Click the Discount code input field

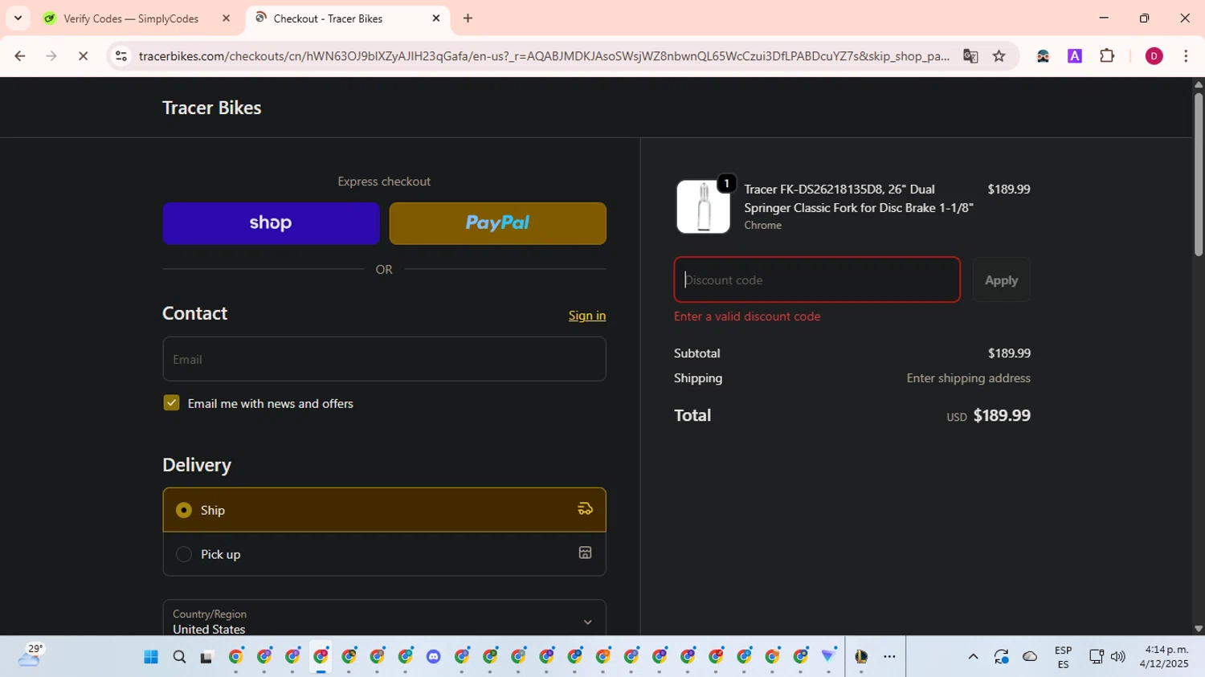817,279
